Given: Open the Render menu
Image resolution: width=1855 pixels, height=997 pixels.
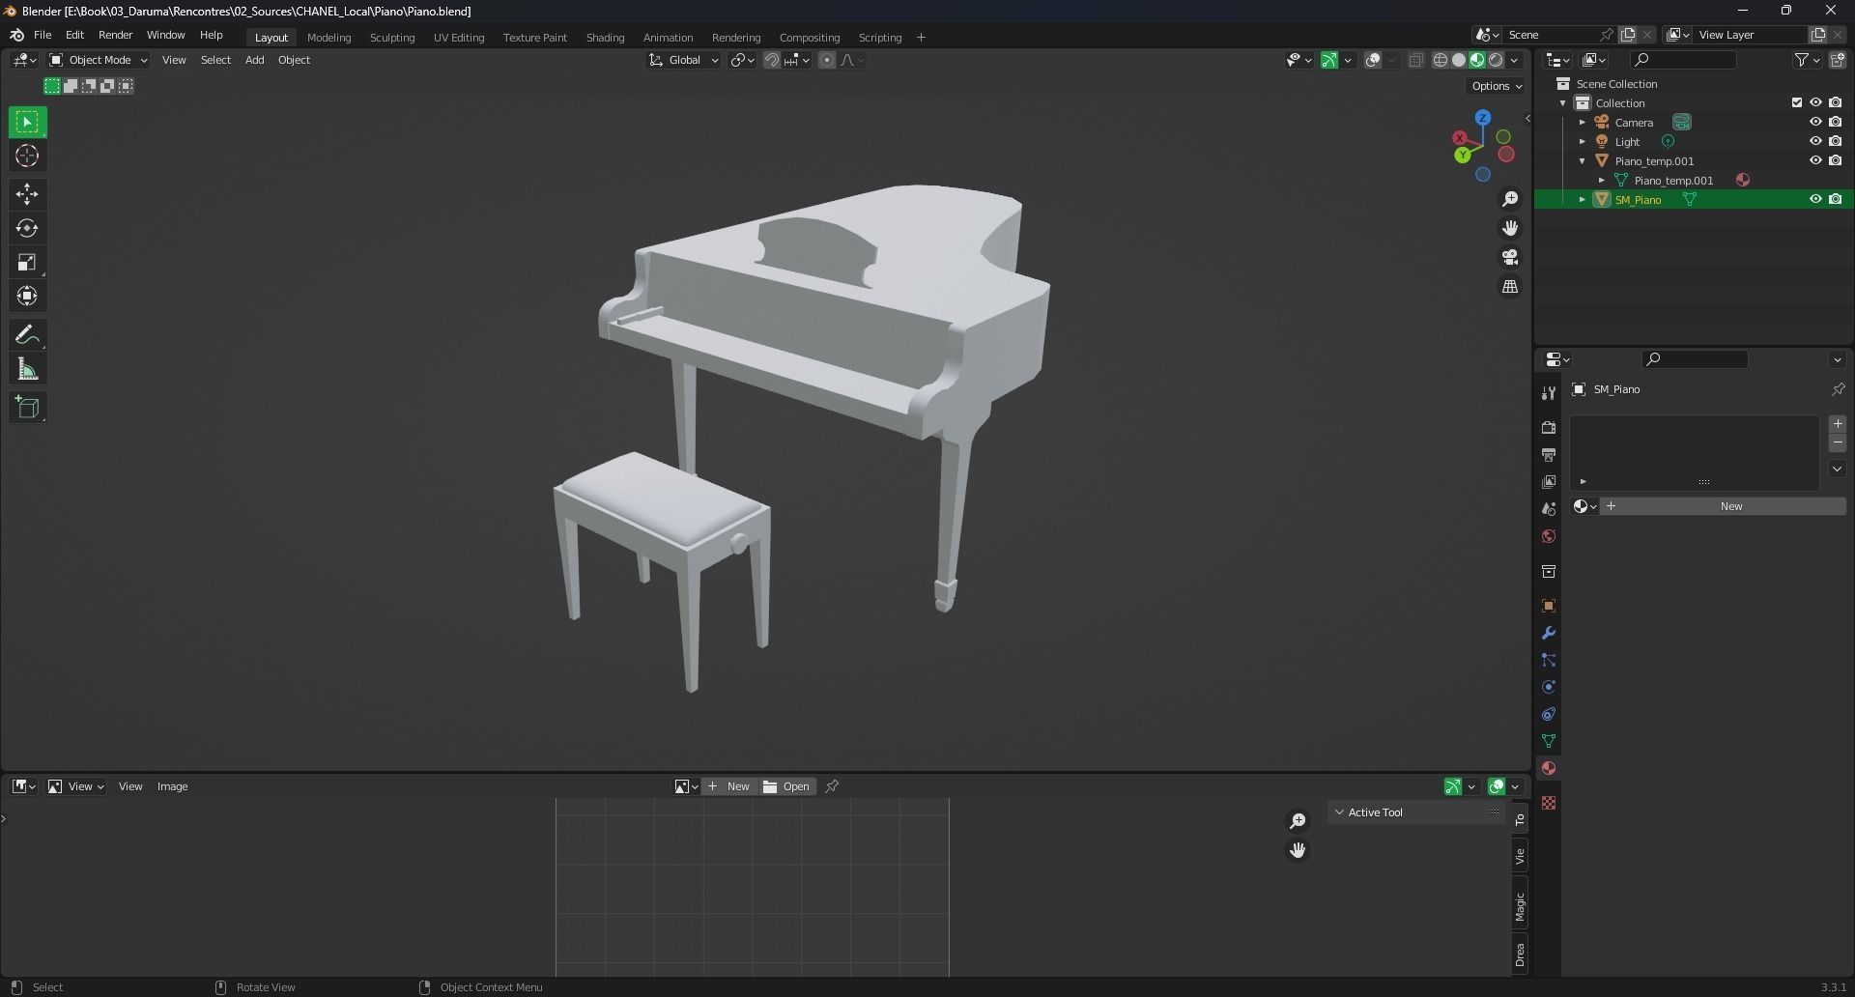Looking at the screenshot, I should pos(115,35).
